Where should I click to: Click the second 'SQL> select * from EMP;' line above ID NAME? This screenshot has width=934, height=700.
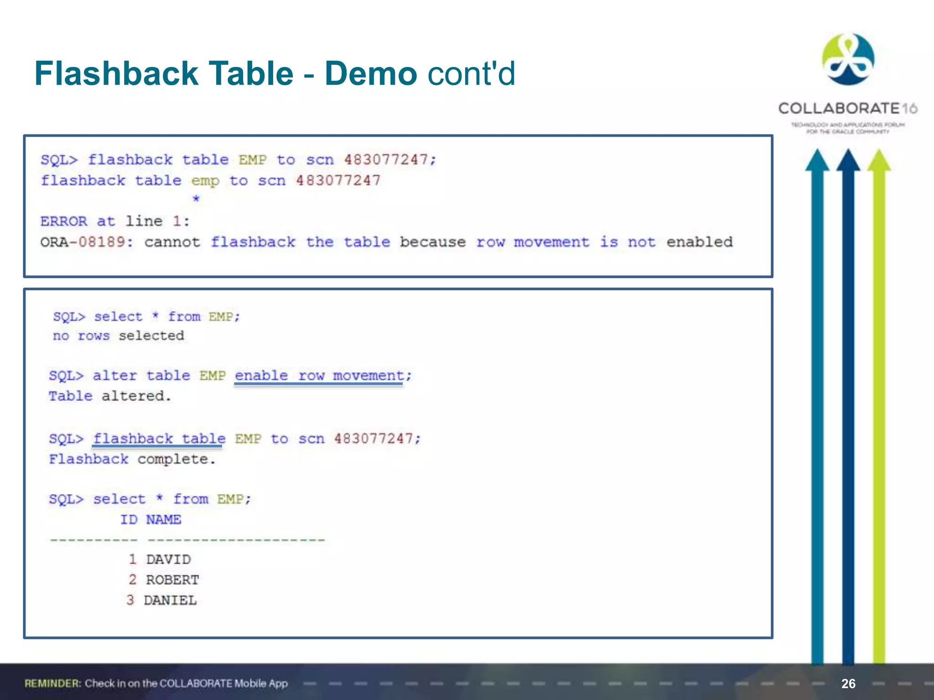[x=150, y=499]
